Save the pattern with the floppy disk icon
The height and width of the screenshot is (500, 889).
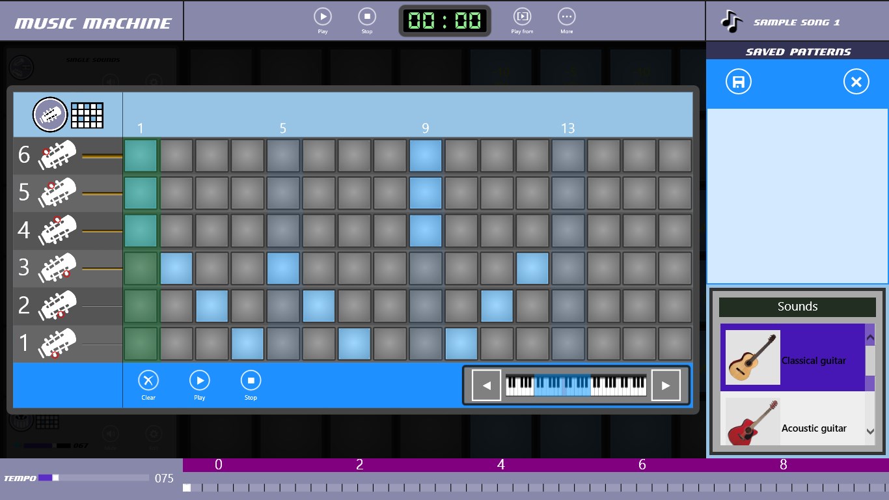[x=739, y=82]
